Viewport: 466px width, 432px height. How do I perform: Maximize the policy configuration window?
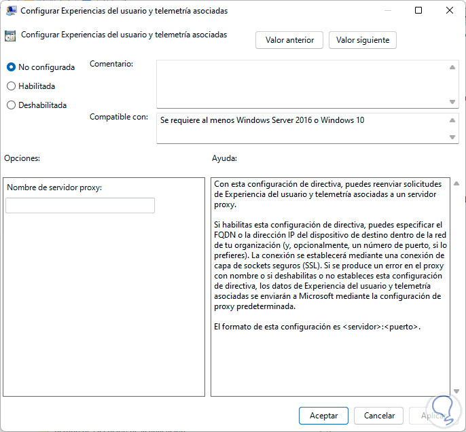(x=418, y=11)
